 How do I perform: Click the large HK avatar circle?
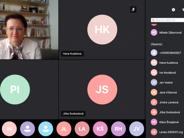click(102, 29)
